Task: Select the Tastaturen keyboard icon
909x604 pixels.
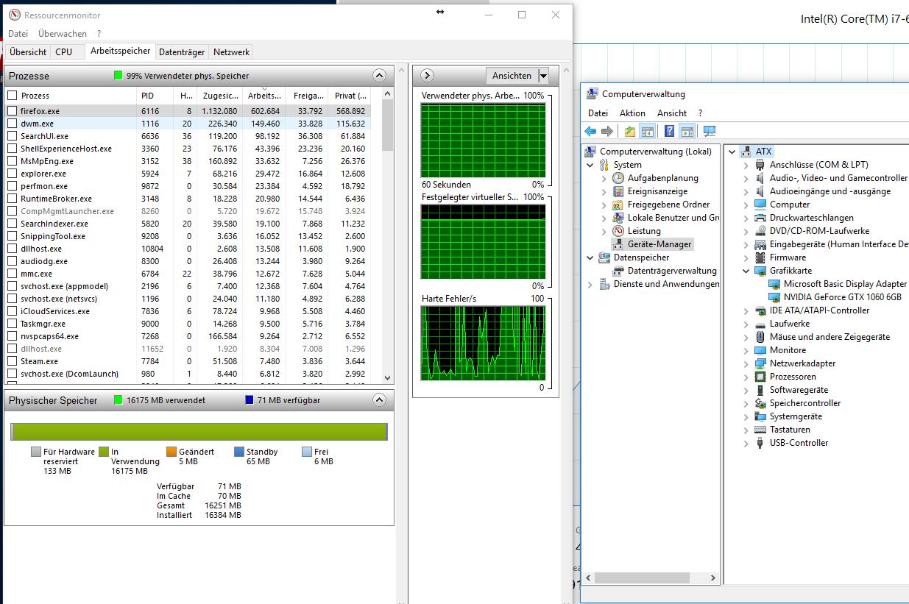Action: click(760, 430)
